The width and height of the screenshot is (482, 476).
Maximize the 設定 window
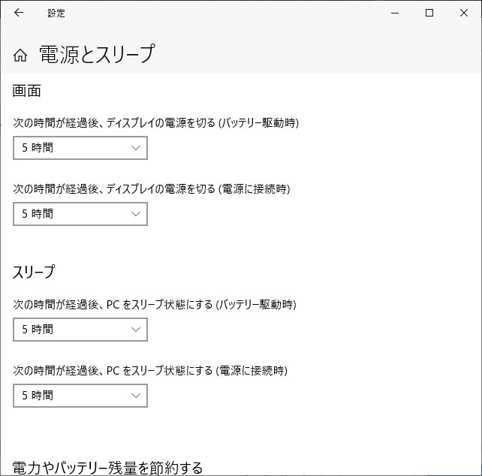pyautogui.click(x=429, y=13)
